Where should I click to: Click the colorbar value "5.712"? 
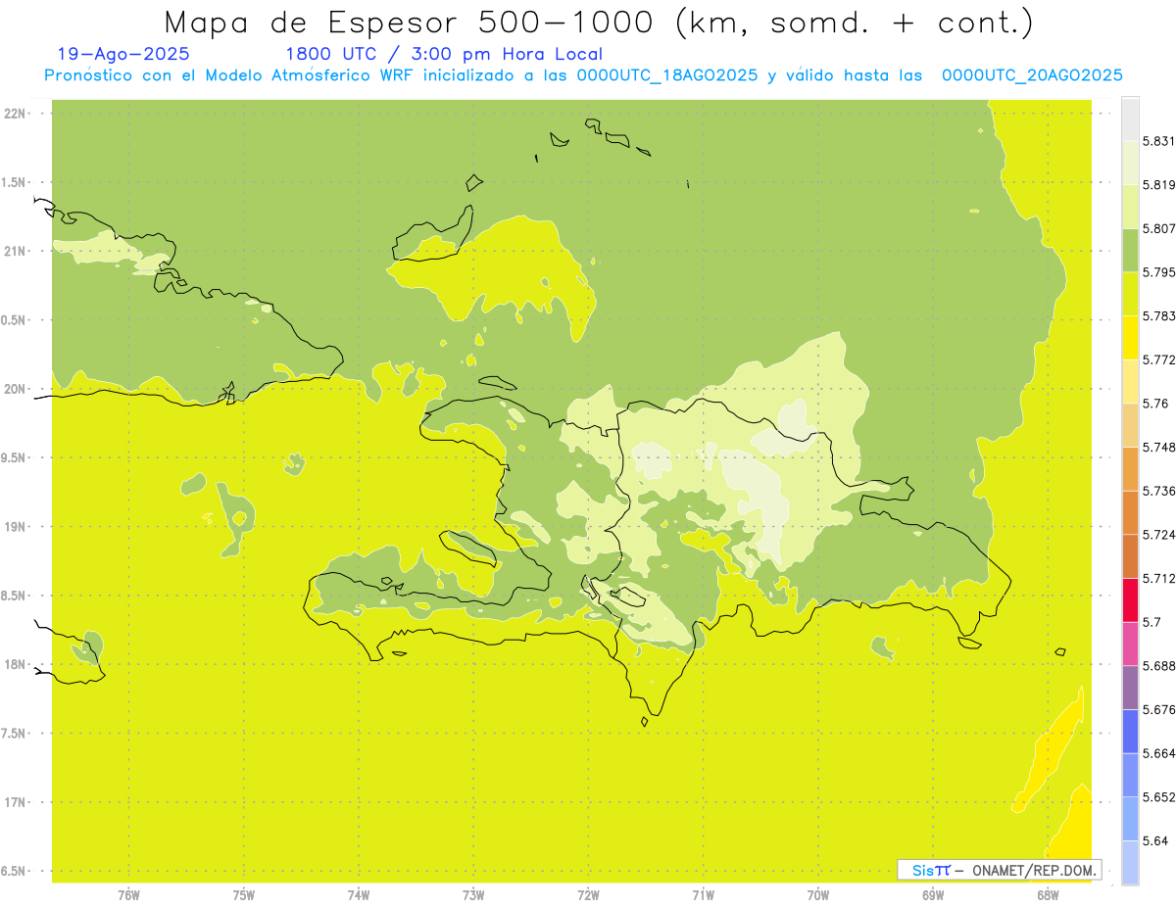click(x=1158, y=579)
